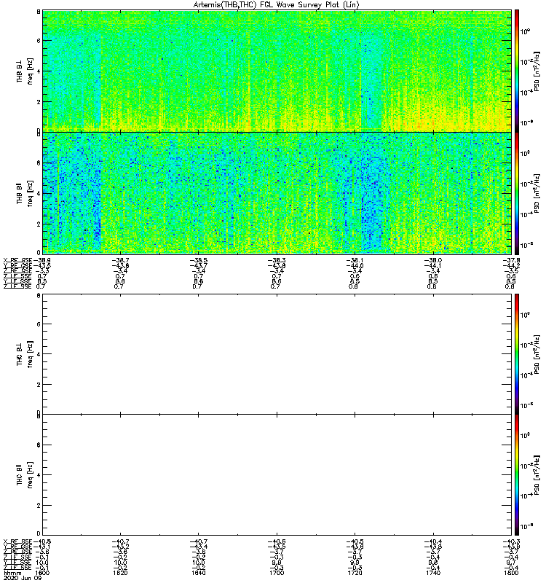The height and width of the screenshot is (583, 546).
Task: Click the THC B⊥ freq [Hz] axis label
Action: 25,354
